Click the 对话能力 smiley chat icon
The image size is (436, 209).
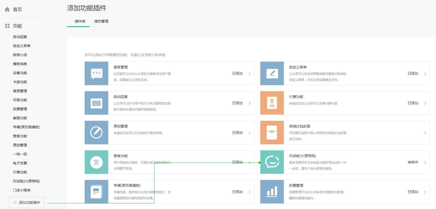pos(271,162)
